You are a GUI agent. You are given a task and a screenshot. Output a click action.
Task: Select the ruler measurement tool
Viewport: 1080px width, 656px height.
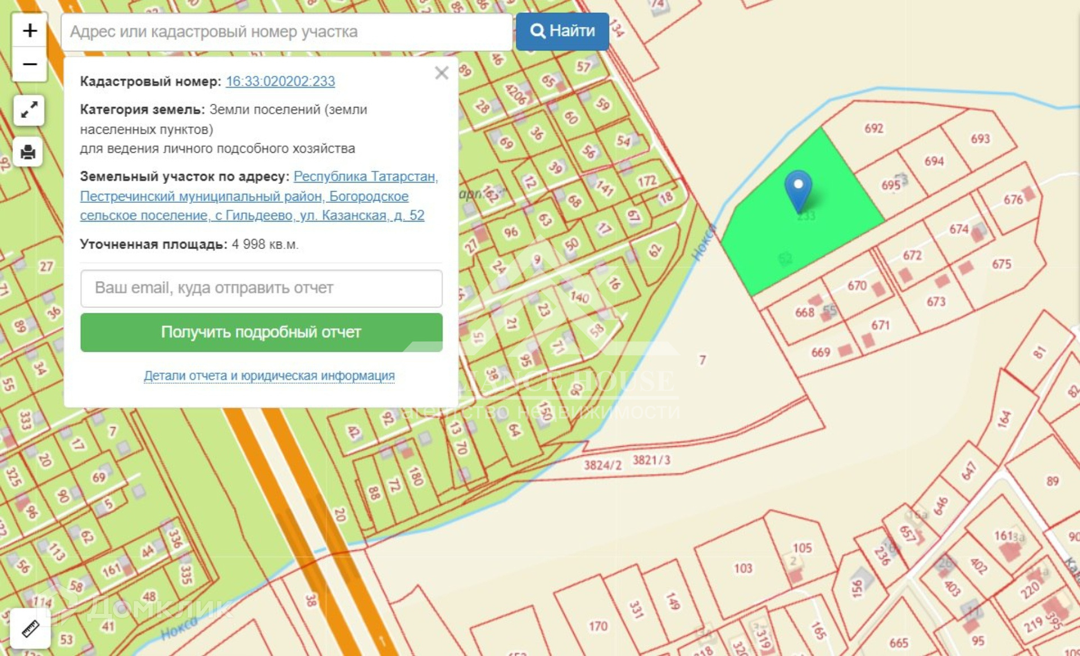30,628
